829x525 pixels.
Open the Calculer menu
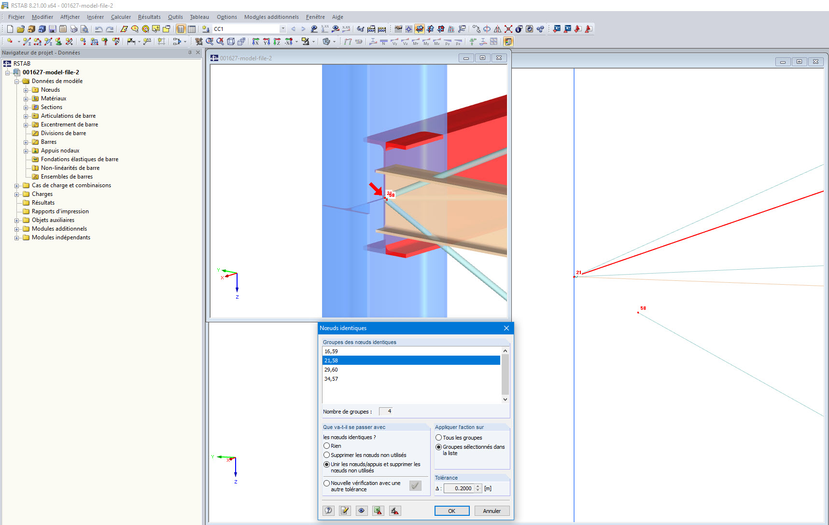coord(121,17)
